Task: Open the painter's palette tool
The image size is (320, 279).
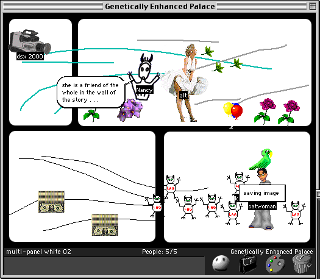Action: pyautogui.click(x=276, y=264)
